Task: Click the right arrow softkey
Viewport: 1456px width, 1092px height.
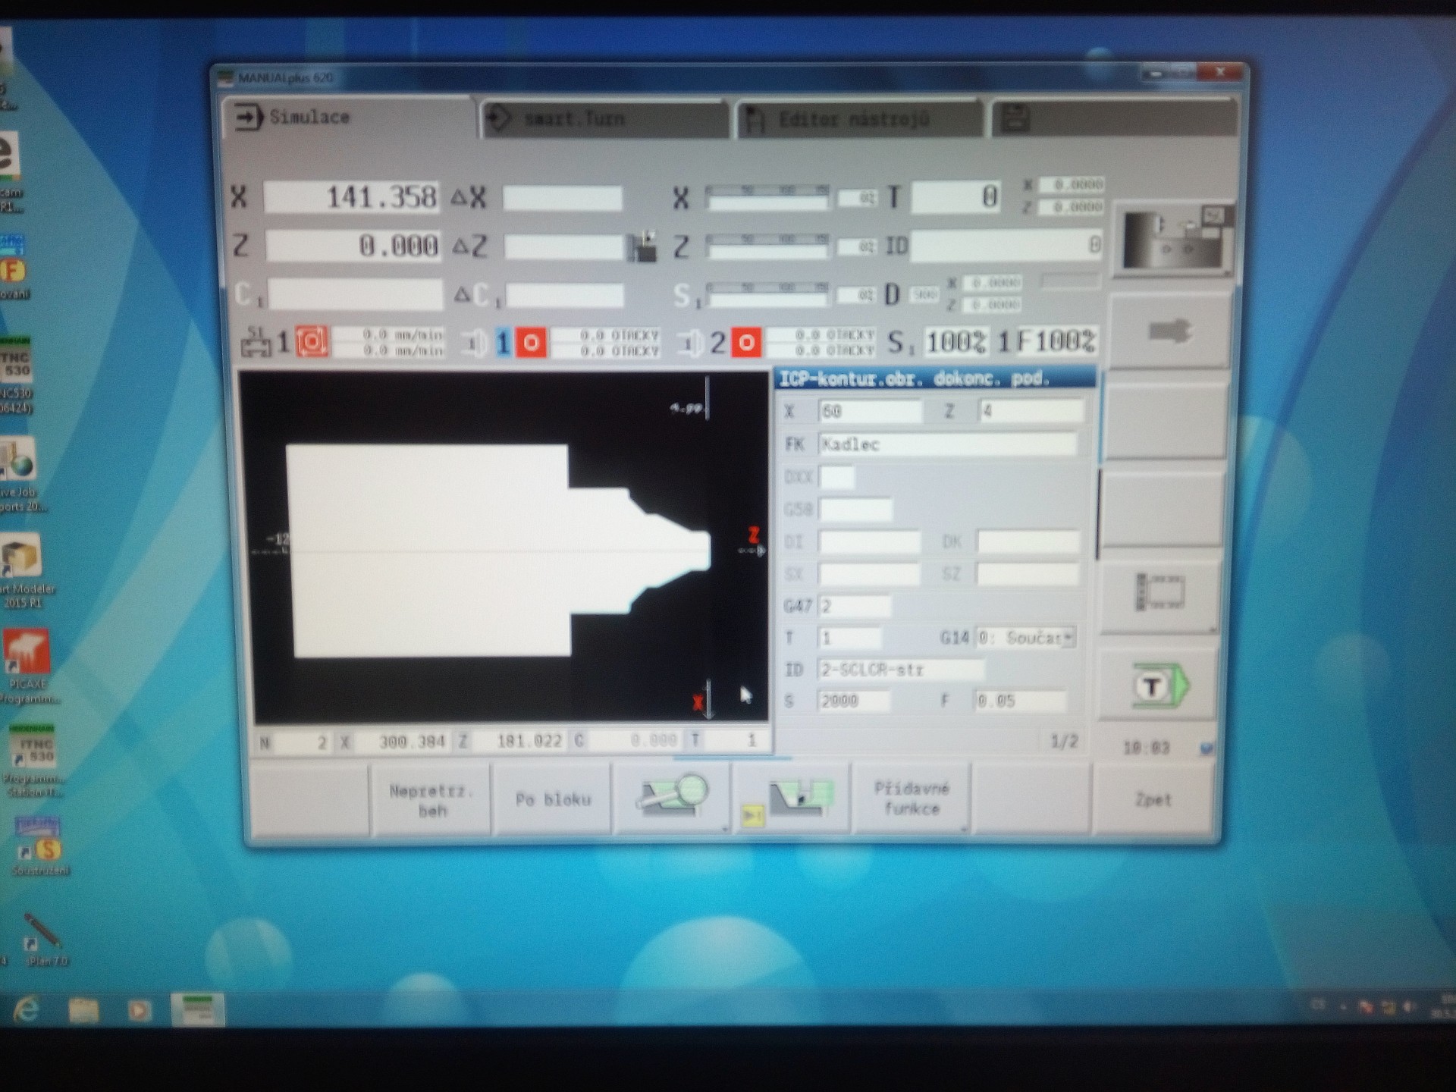Action: pos(1169,331)
